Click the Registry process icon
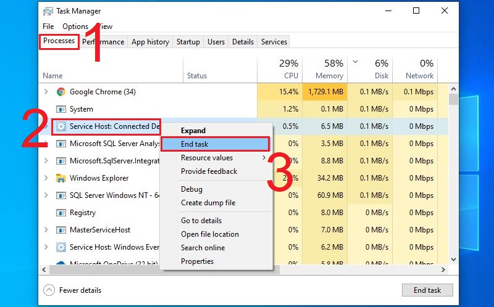Image resolution: width=494 pixels, height=307 pixels. pos(61,213)
